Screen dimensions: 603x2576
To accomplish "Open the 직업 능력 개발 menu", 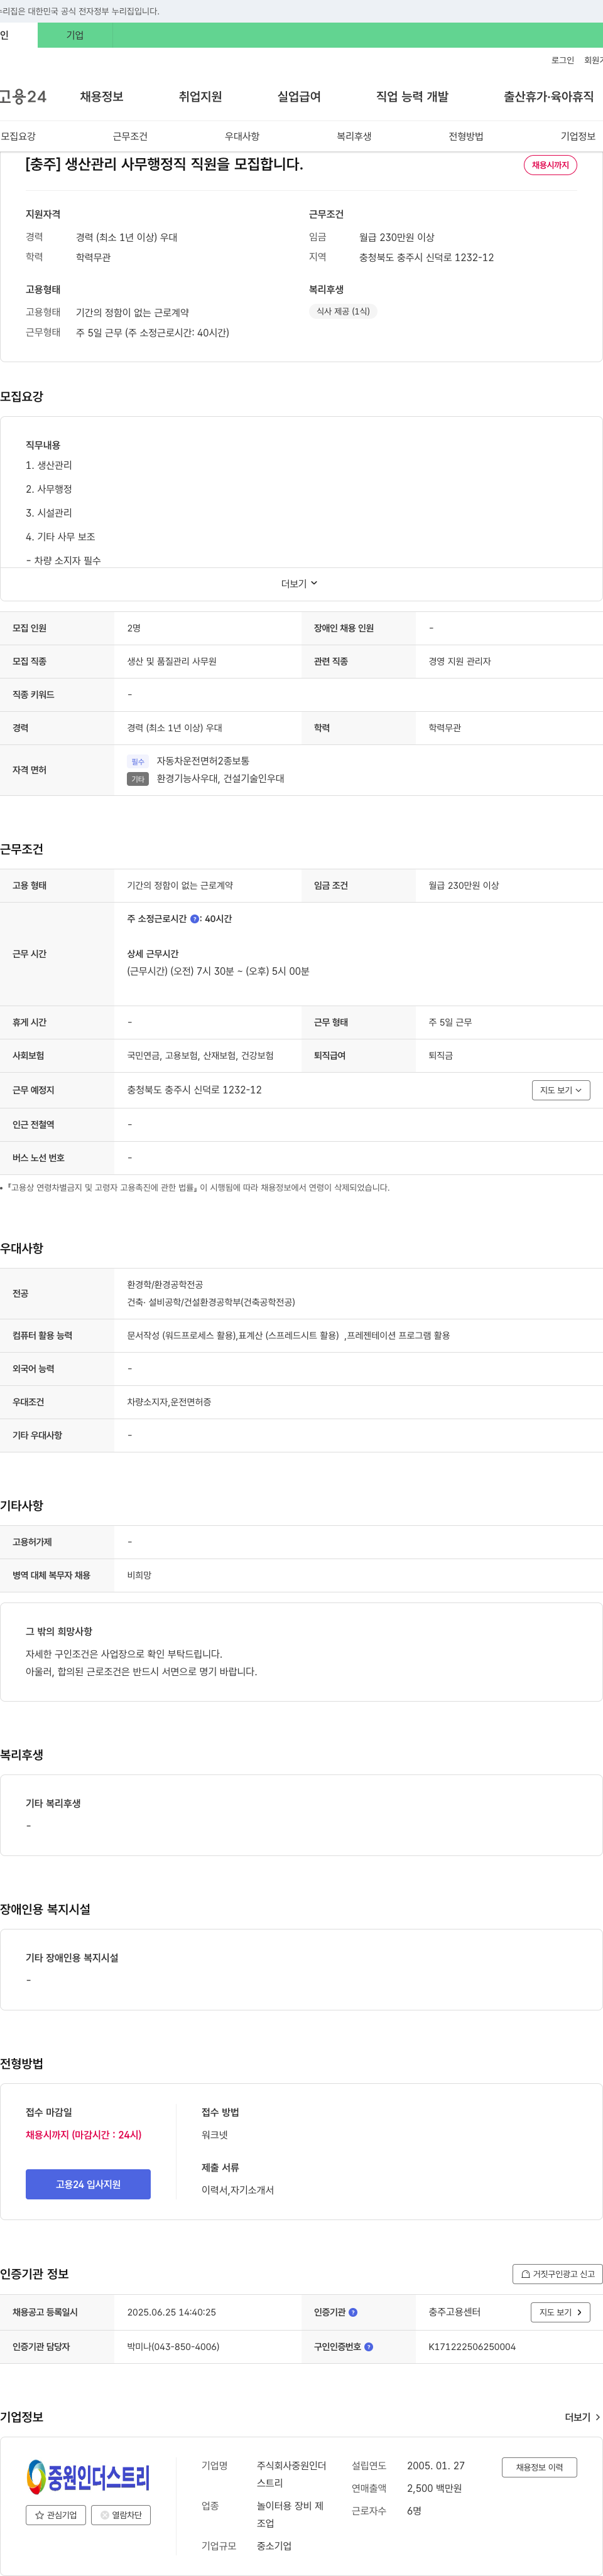I will [x=412, y=97].
